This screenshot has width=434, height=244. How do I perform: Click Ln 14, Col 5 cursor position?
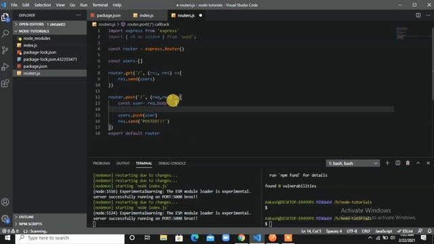coord(311,231)
